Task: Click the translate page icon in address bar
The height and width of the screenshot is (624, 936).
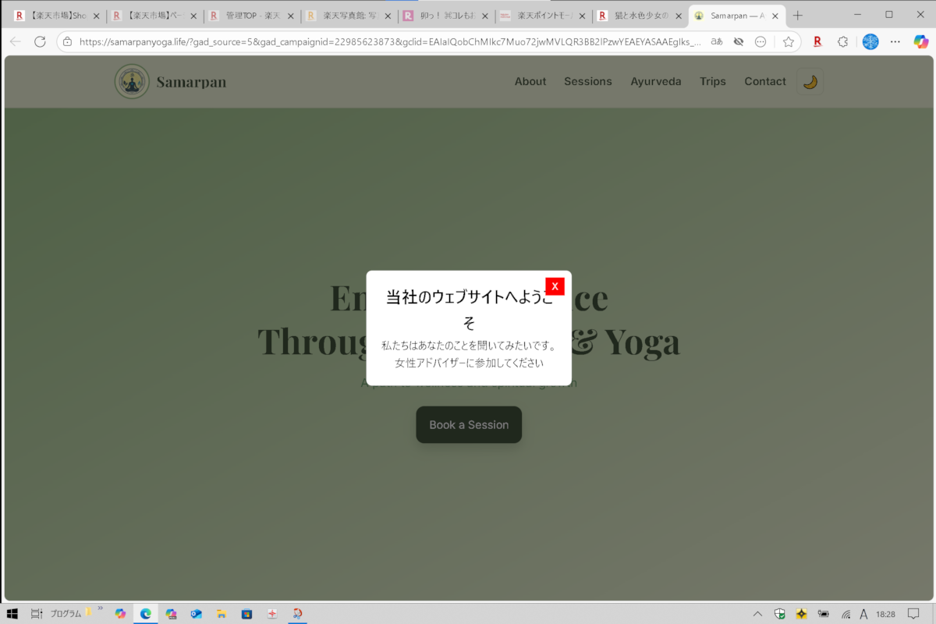Action: pyautogui.click(x=716, y=42)
